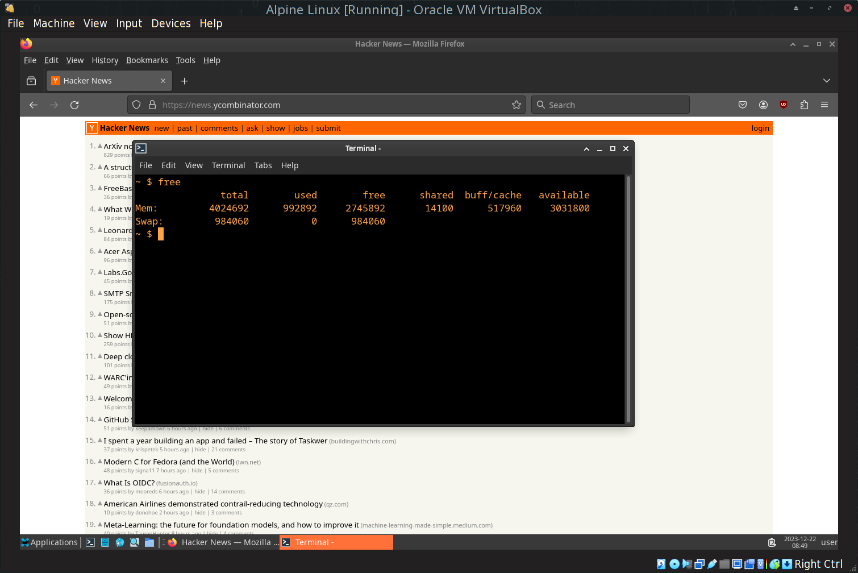Click the VirtualBox USB devices status icon
The image size is (858, 573).
(x=712, y=564)
